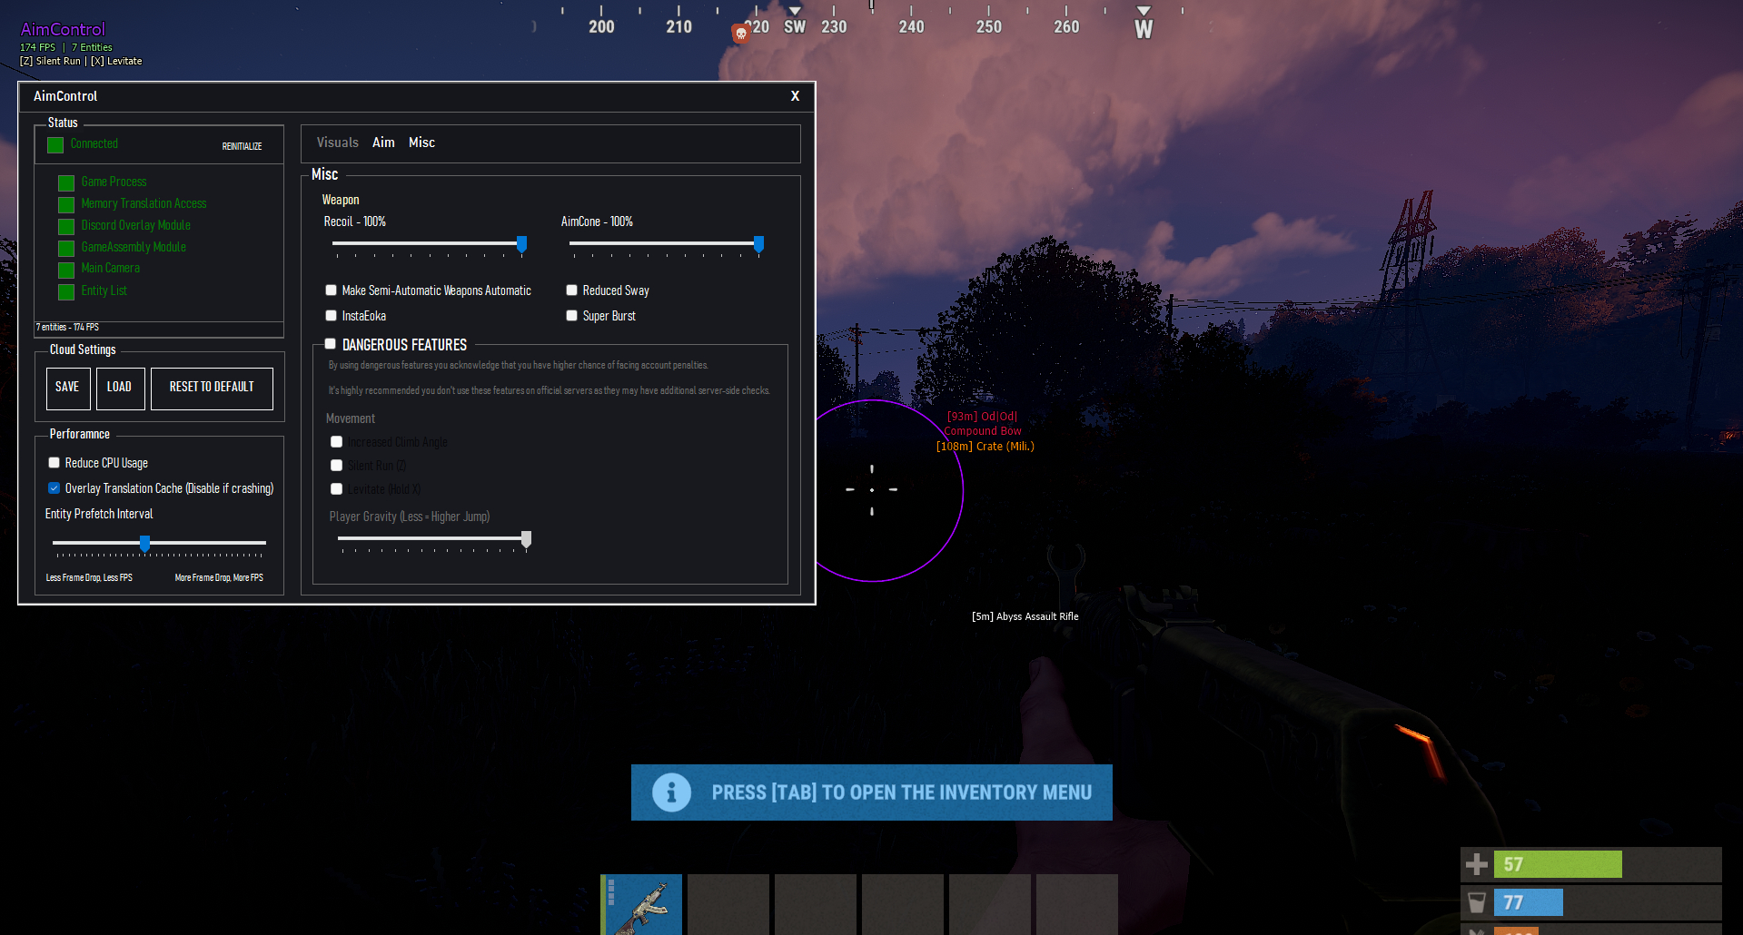Image resolution: width=1743 pixels, height=935 pixels.
Task: Enable the Reduce CPU Usage checkbox
Action: pyautogui.click(x=54, y=463)
